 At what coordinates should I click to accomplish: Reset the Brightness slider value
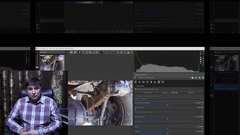tap(202, 129)
